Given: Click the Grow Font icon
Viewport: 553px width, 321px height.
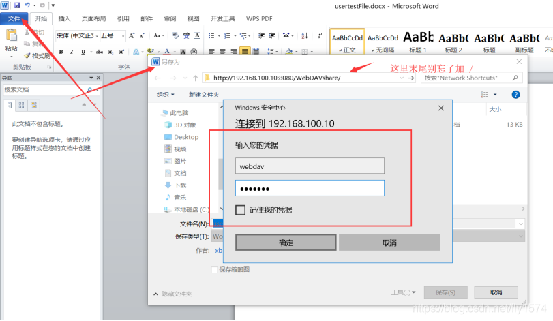Looking at the screenshot, I should (x=132, y=35).
